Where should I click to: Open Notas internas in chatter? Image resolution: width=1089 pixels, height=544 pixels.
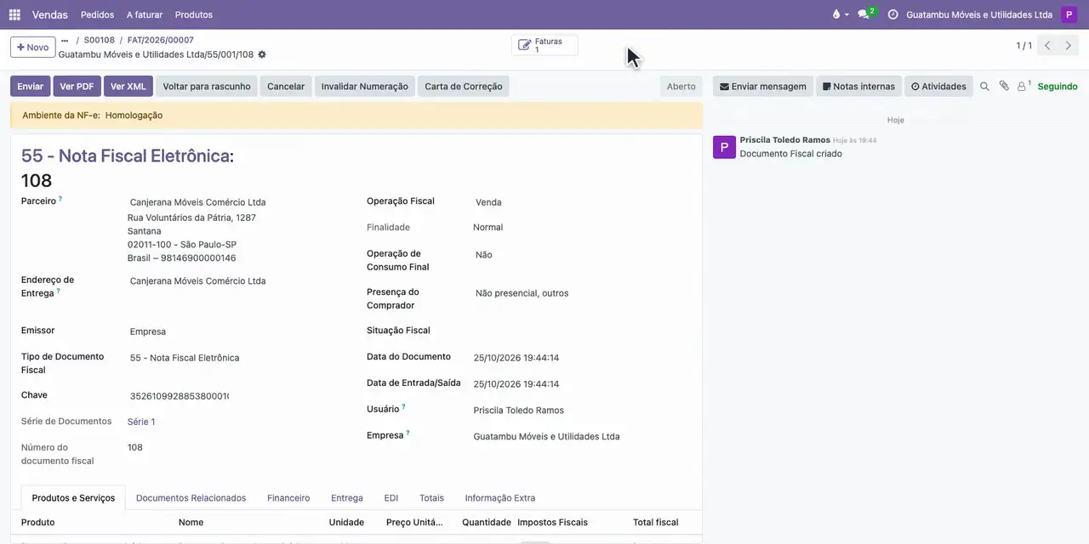pyautogui.click(x=859, y=86)
